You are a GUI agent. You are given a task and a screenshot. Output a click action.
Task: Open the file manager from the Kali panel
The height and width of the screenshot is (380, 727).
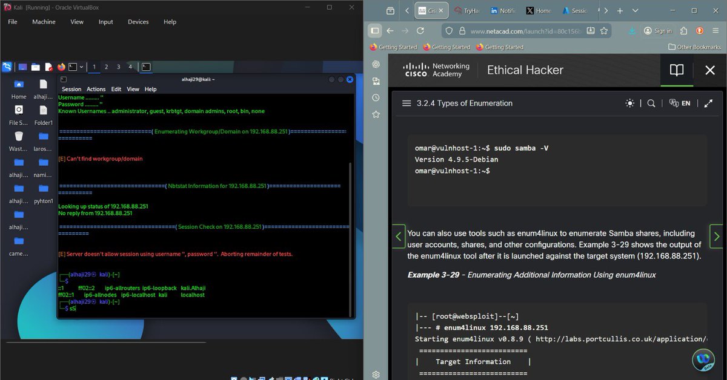[35, 67]
